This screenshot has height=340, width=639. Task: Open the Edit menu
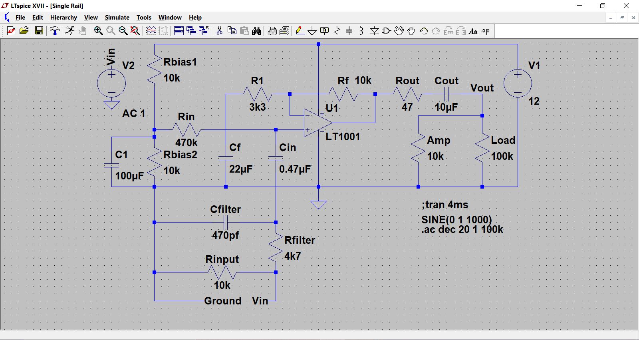coord(38,18)
